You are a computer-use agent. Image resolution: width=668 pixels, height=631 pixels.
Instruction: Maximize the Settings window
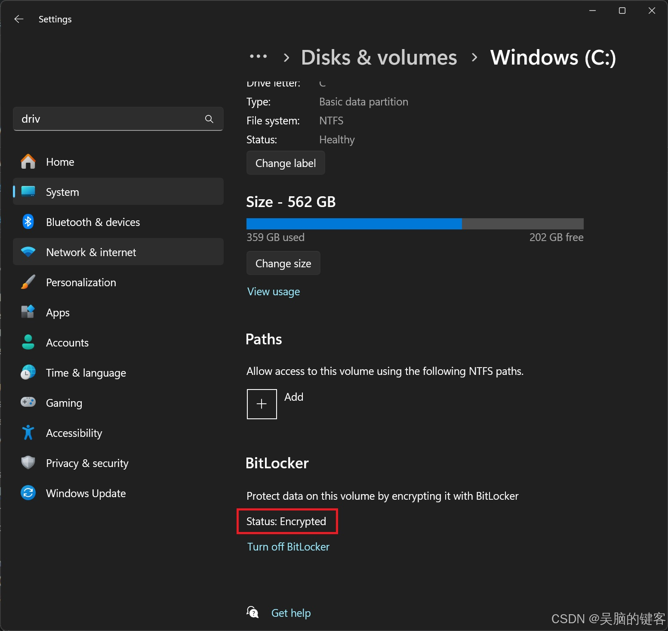point(622,11)
